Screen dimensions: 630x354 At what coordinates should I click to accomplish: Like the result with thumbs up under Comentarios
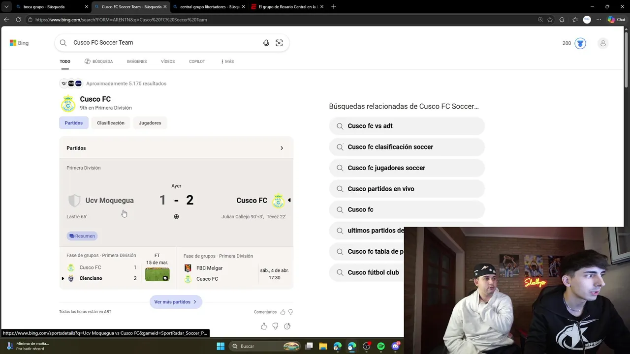[x=283, y=312]
